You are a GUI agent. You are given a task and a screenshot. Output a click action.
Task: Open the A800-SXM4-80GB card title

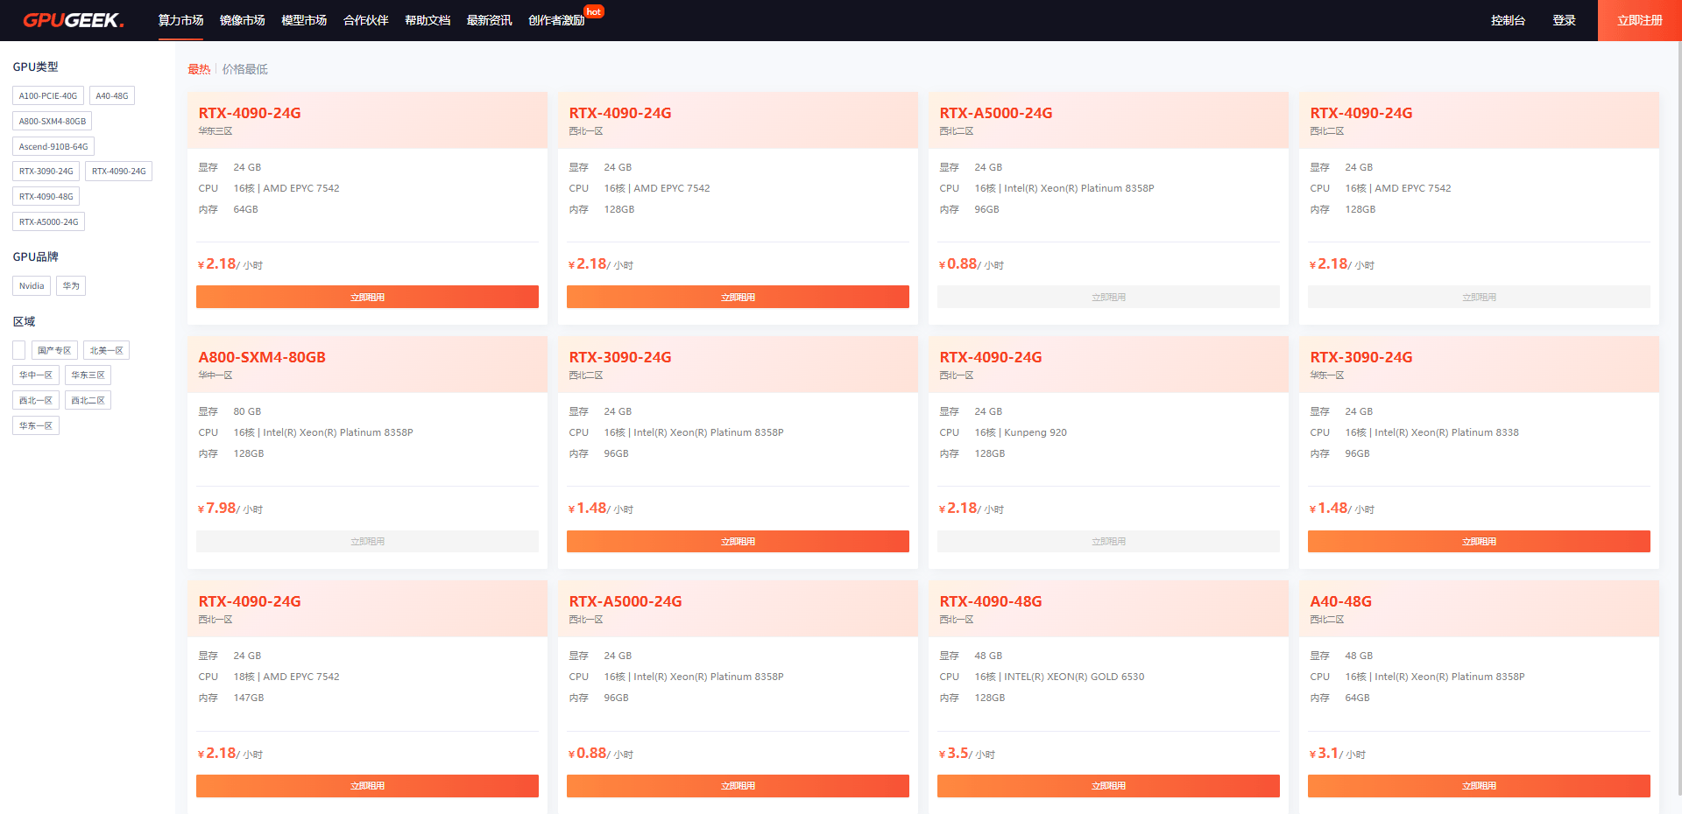(262, 357)
